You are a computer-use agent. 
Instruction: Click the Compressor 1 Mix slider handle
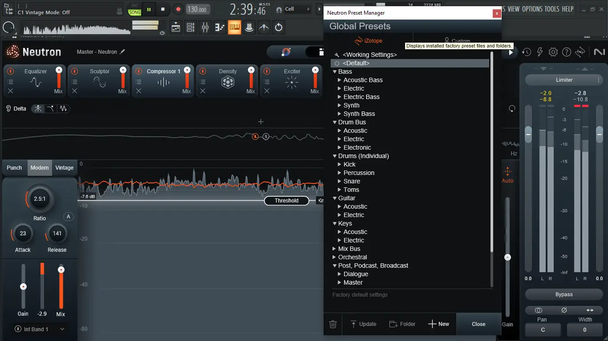[187, 70]
